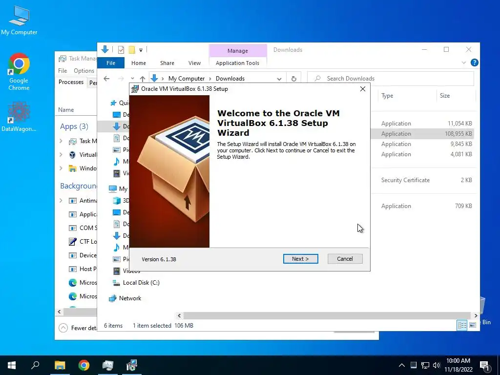Image resolution: width=500 pixels, height=375 pixels.
Task: Click VirtualBox installer taskbar icon
Action: tap(132, 365)
